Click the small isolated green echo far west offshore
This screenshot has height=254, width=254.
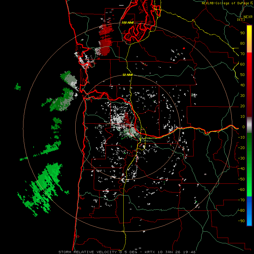(x=18, y=87)
